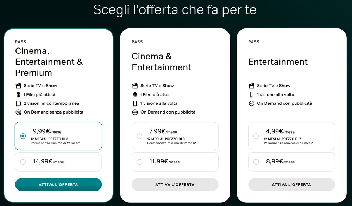The image size is (352, 206).
Task: Select the 9,99€/mese radio option
Action: (x=23, y=136)
